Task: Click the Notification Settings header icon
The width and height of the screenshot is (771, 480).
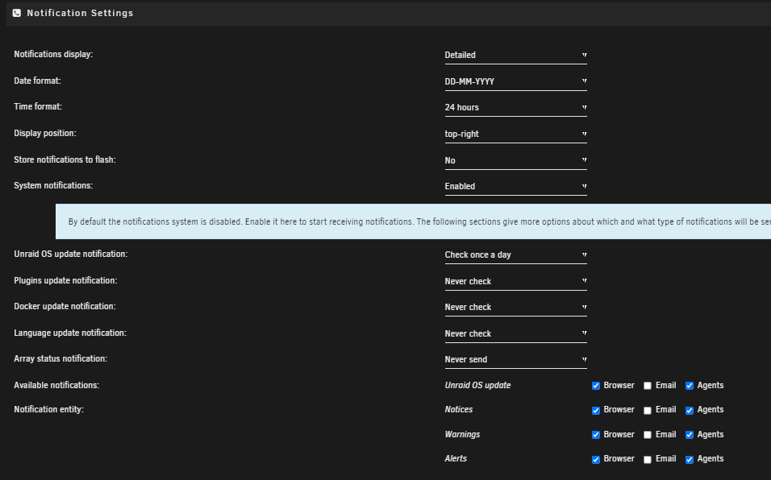Action: pos(17,13)
